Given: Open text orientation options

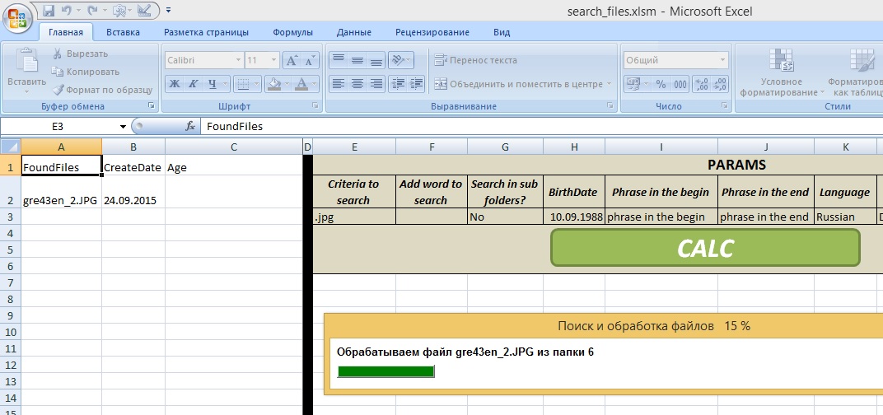Looking at the screenshot, I should (401, 59).
